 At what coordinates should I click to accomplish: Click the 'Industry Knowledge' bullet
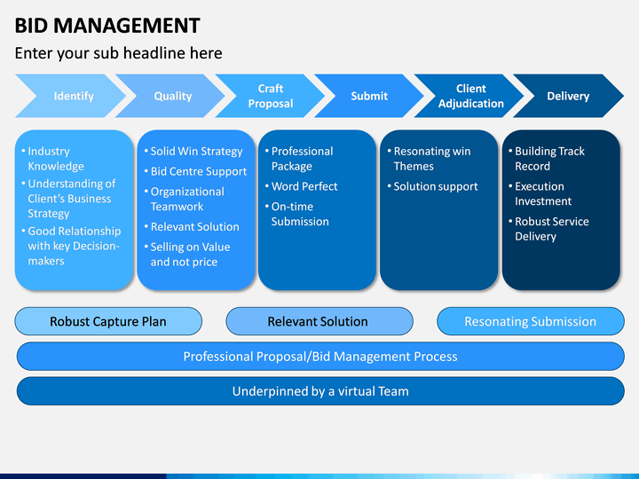(52, 159)
